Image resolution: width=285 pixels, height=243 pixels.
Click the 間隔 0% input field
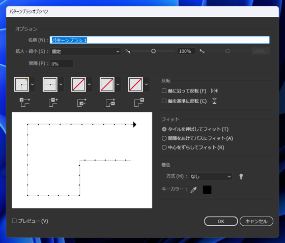(x=62, y=64)
